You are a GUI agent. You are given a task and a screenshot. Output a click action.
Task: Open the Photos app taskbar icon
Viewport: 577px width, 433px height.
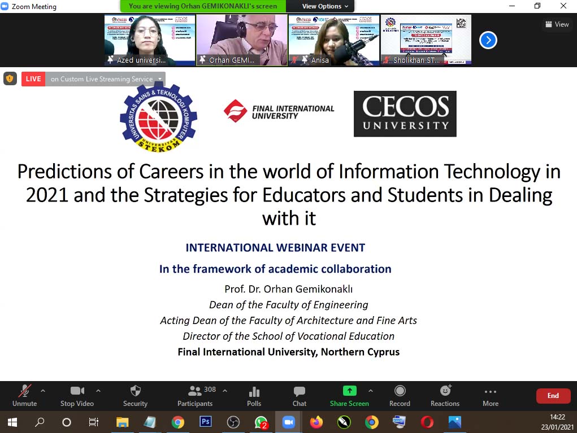point(455,422)
